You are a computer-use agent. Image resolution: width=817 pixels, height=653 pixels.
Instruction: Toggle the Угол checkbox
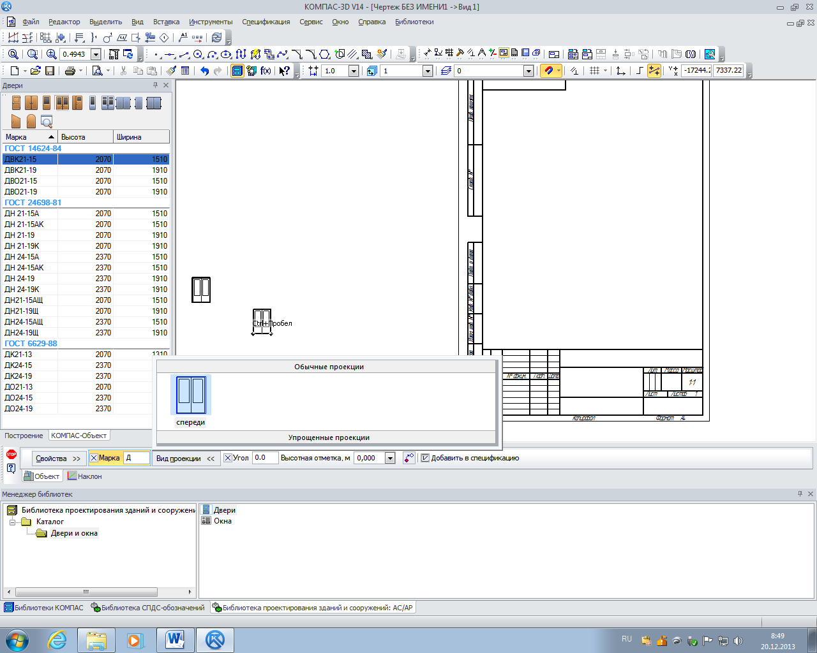[x=228, y=458]
